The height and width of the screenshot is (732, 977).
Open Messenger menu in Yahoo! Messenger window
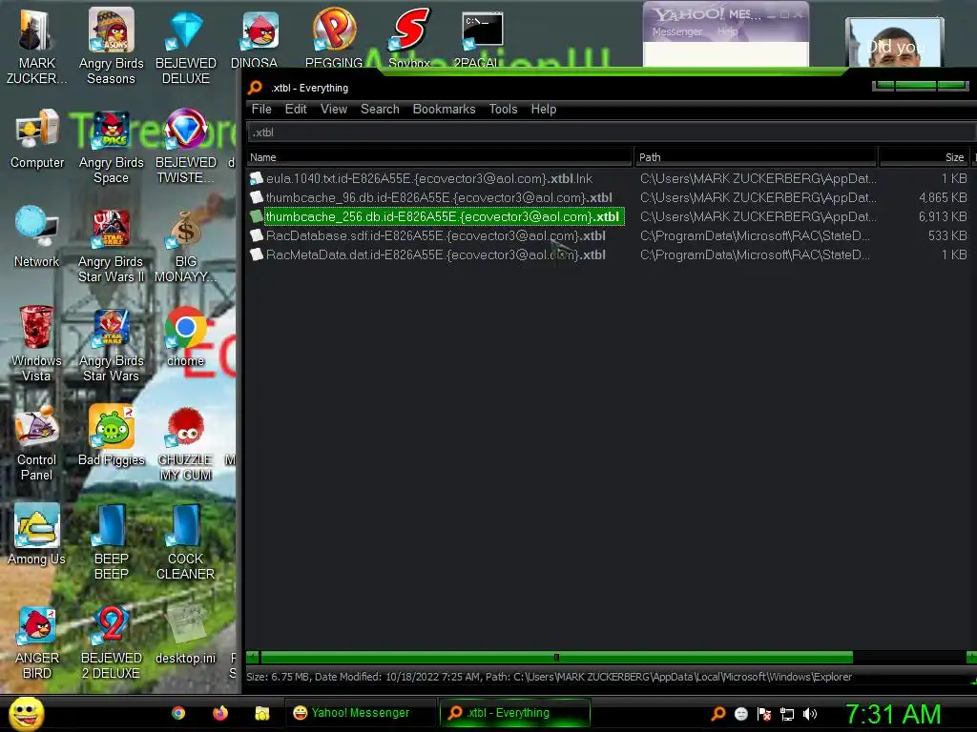coord(677,31)
